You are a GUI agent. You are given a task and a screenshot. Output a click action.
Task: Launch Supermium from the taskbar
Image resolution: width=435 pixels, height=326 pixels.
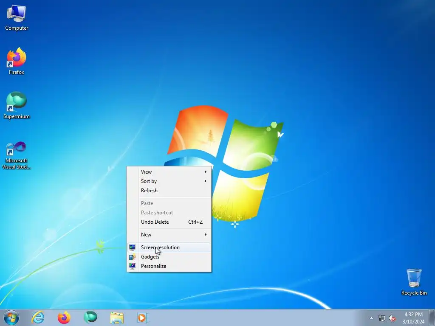90,318
